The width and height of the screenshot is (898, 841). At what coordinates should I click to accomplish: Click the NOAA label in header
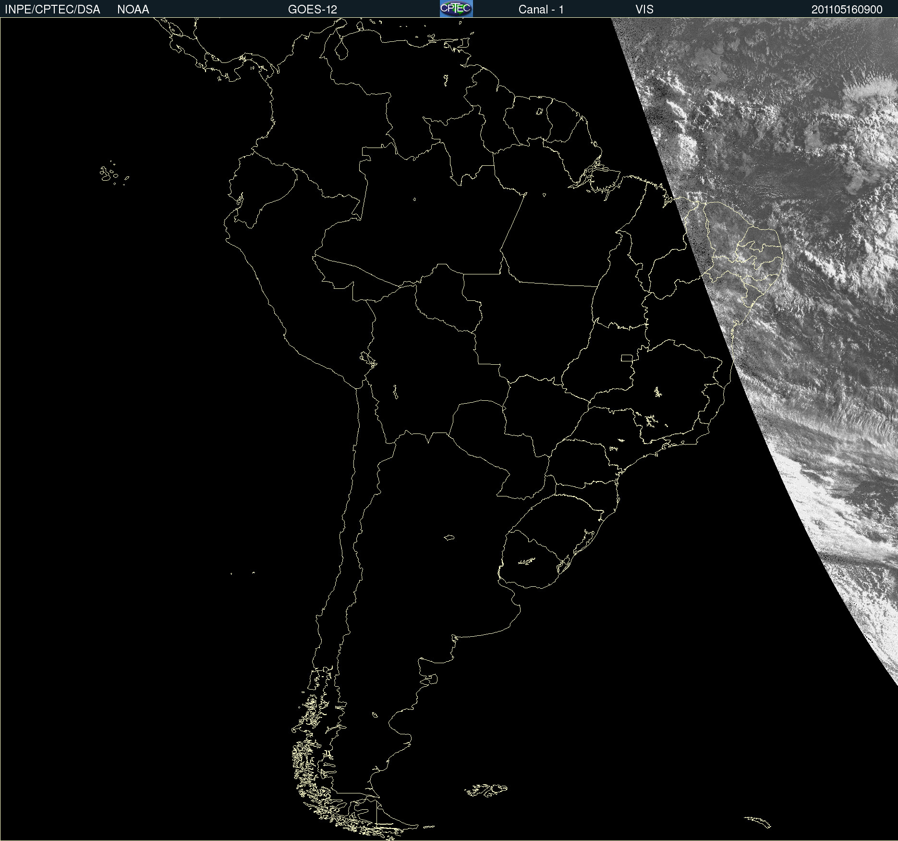133,10
